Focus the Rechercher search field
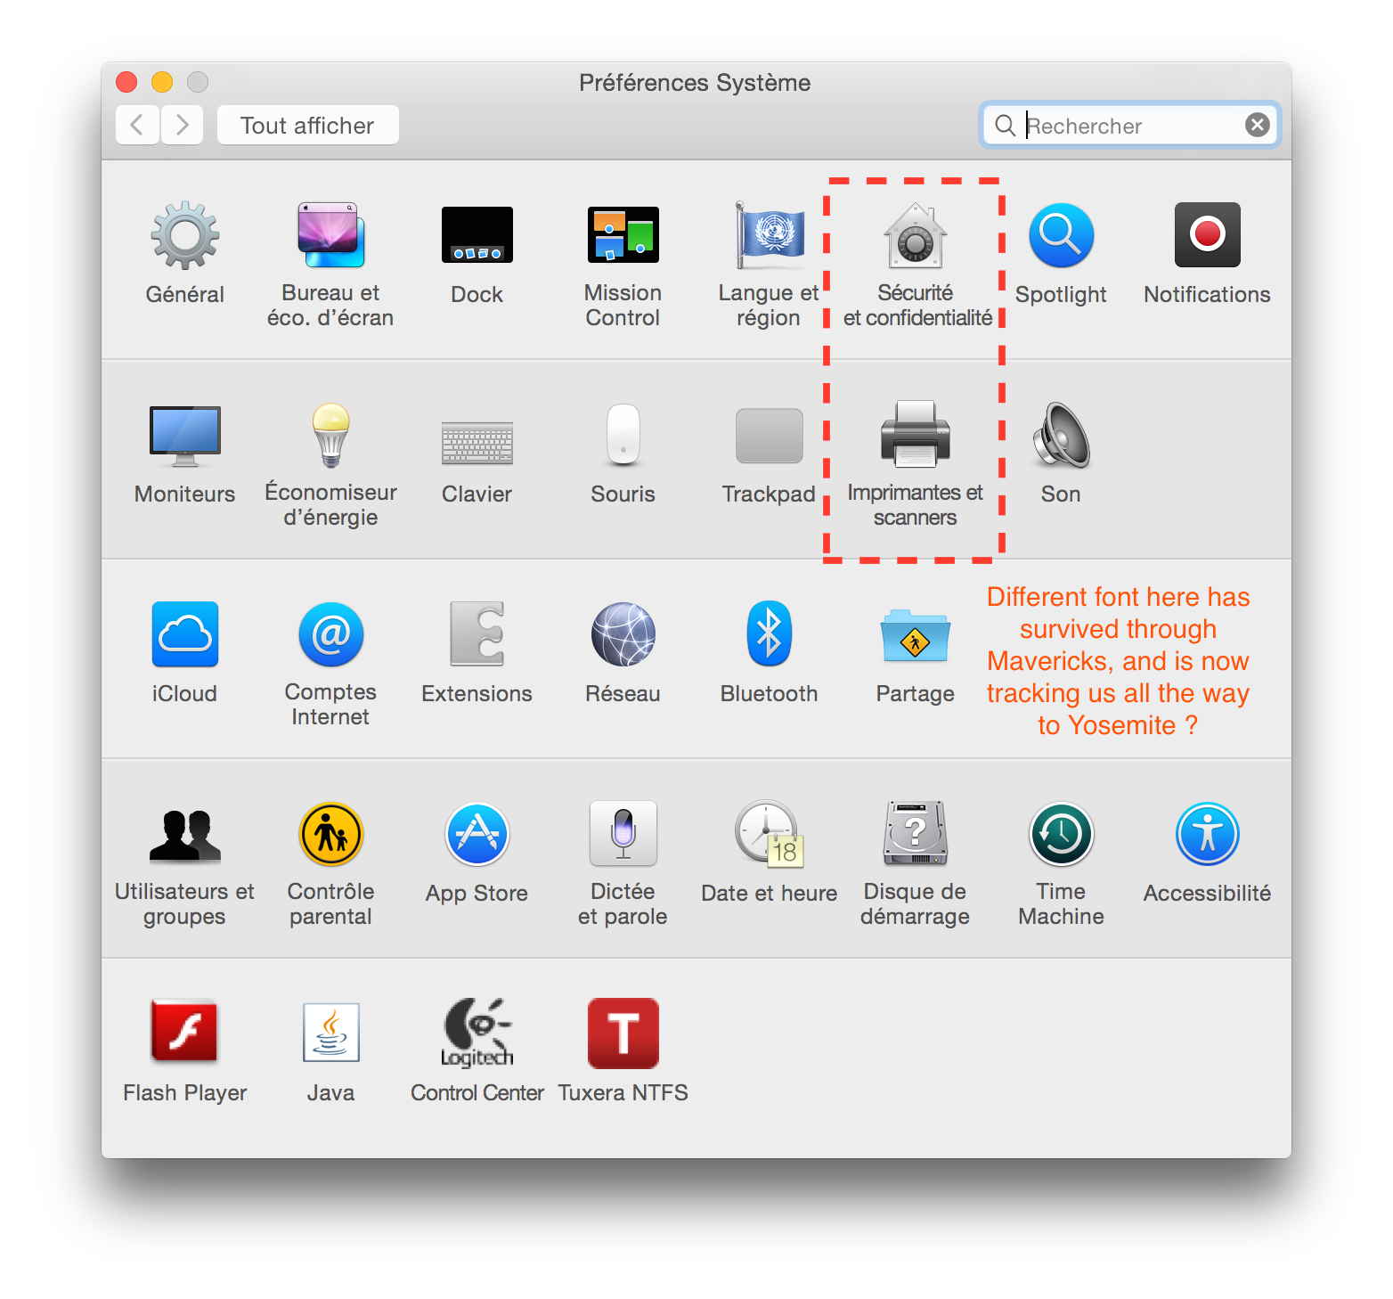The height and width of the screenshot is (1299, 1393). (1129, 125)
